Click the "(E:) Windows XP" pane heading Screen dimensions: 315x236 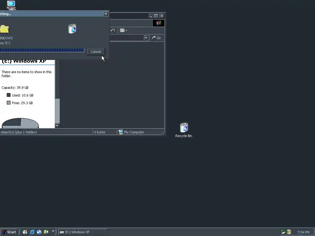[24, 61]
